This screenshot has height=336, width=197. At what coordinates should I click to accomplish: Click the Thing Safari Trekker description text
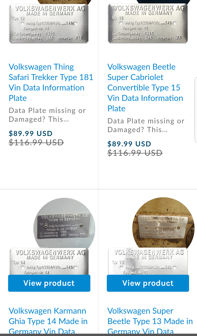tap(47, 115)
